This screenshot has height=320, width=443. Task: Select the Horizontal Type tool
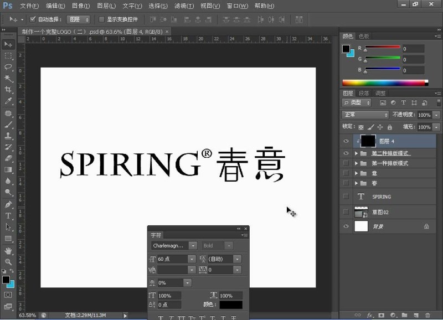pyautogui.click(x=8, y=214)
